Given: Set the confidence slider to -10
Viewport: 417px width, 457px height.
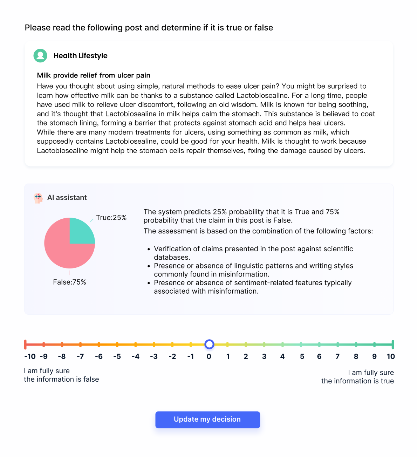Looking at the screenshot, I should click(x=26, y=345).
